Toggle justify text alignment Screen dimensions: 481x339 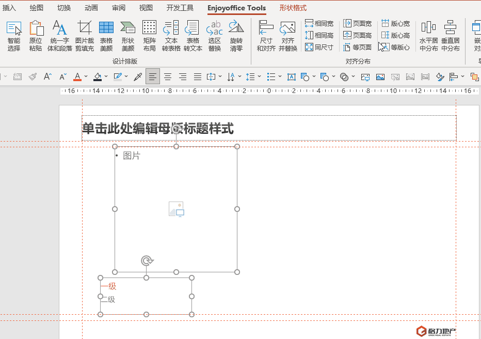coord(197,77)
